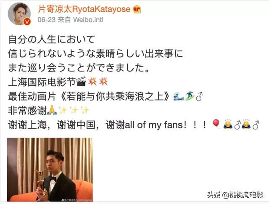Click the surfer emoji
Viewport: 269px width, 204px height.
point(190,95)
